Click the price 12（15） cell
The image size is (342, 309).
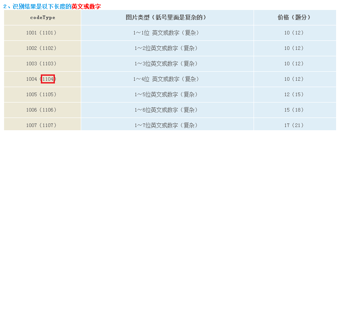click(x=294, y=95)
